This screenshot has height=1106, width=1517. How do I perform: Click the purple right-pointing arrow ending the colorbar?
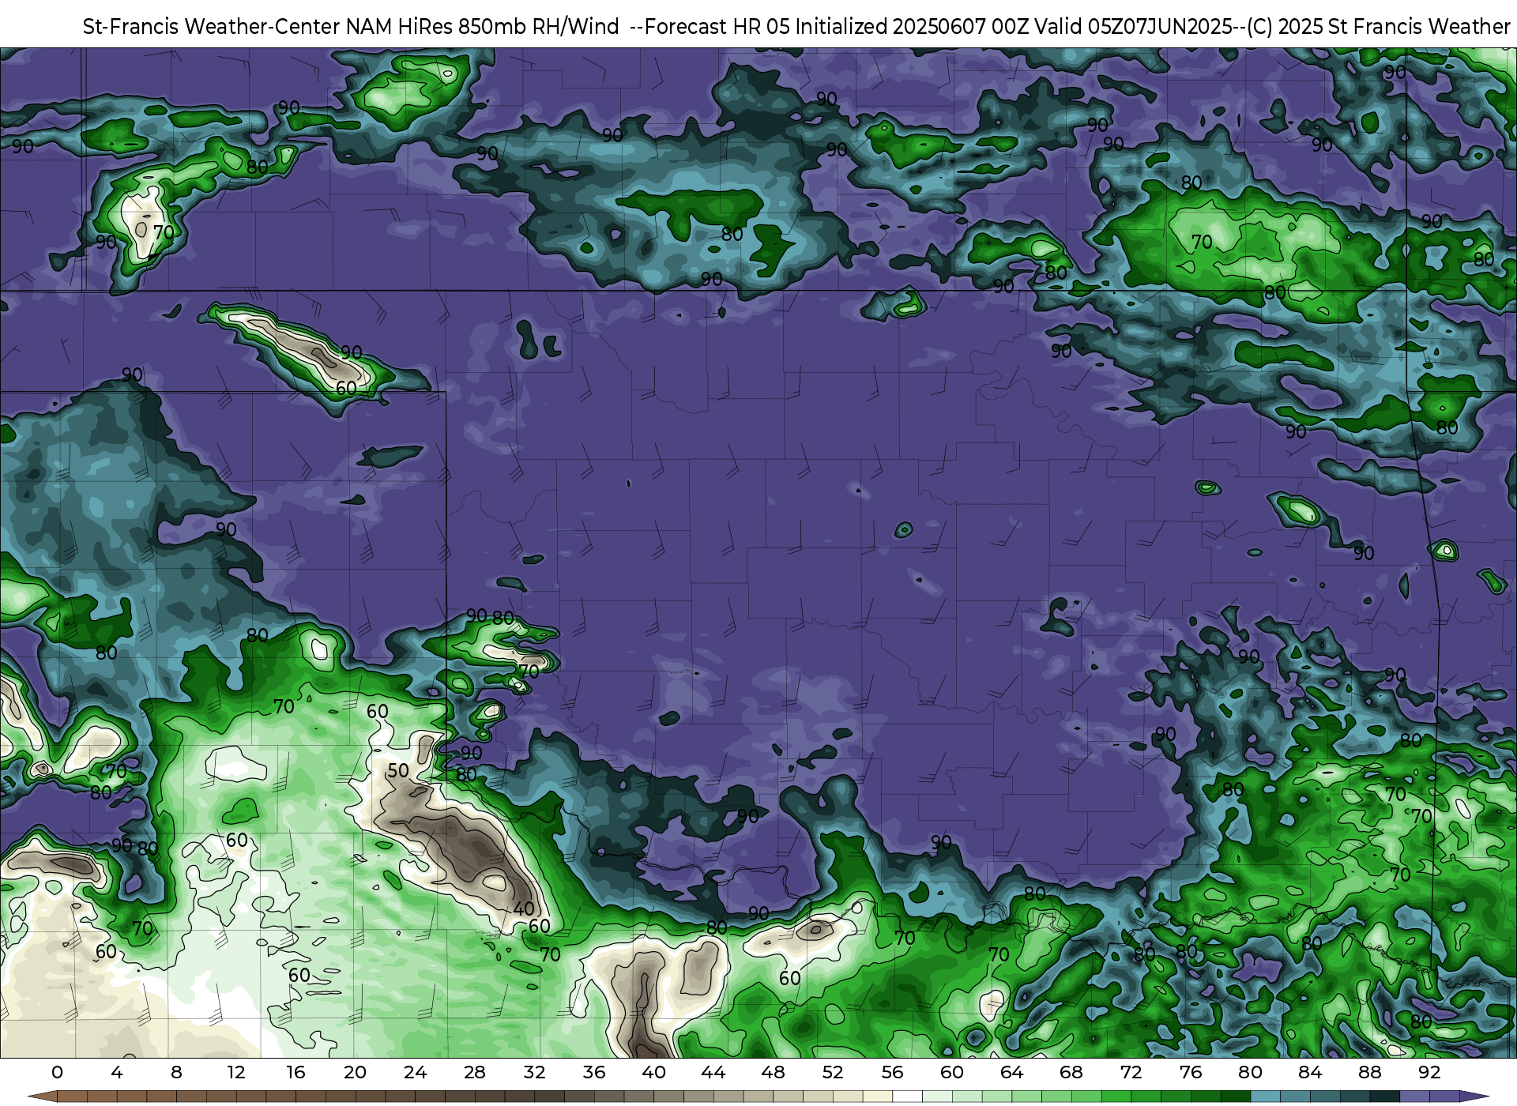pyautogui.click(x=1474, y=1097)
